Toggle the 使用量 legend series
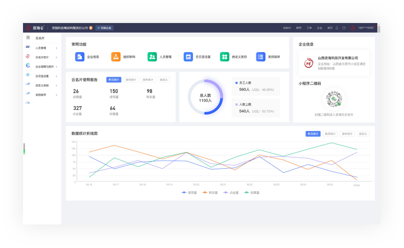 tap(189, 192)
